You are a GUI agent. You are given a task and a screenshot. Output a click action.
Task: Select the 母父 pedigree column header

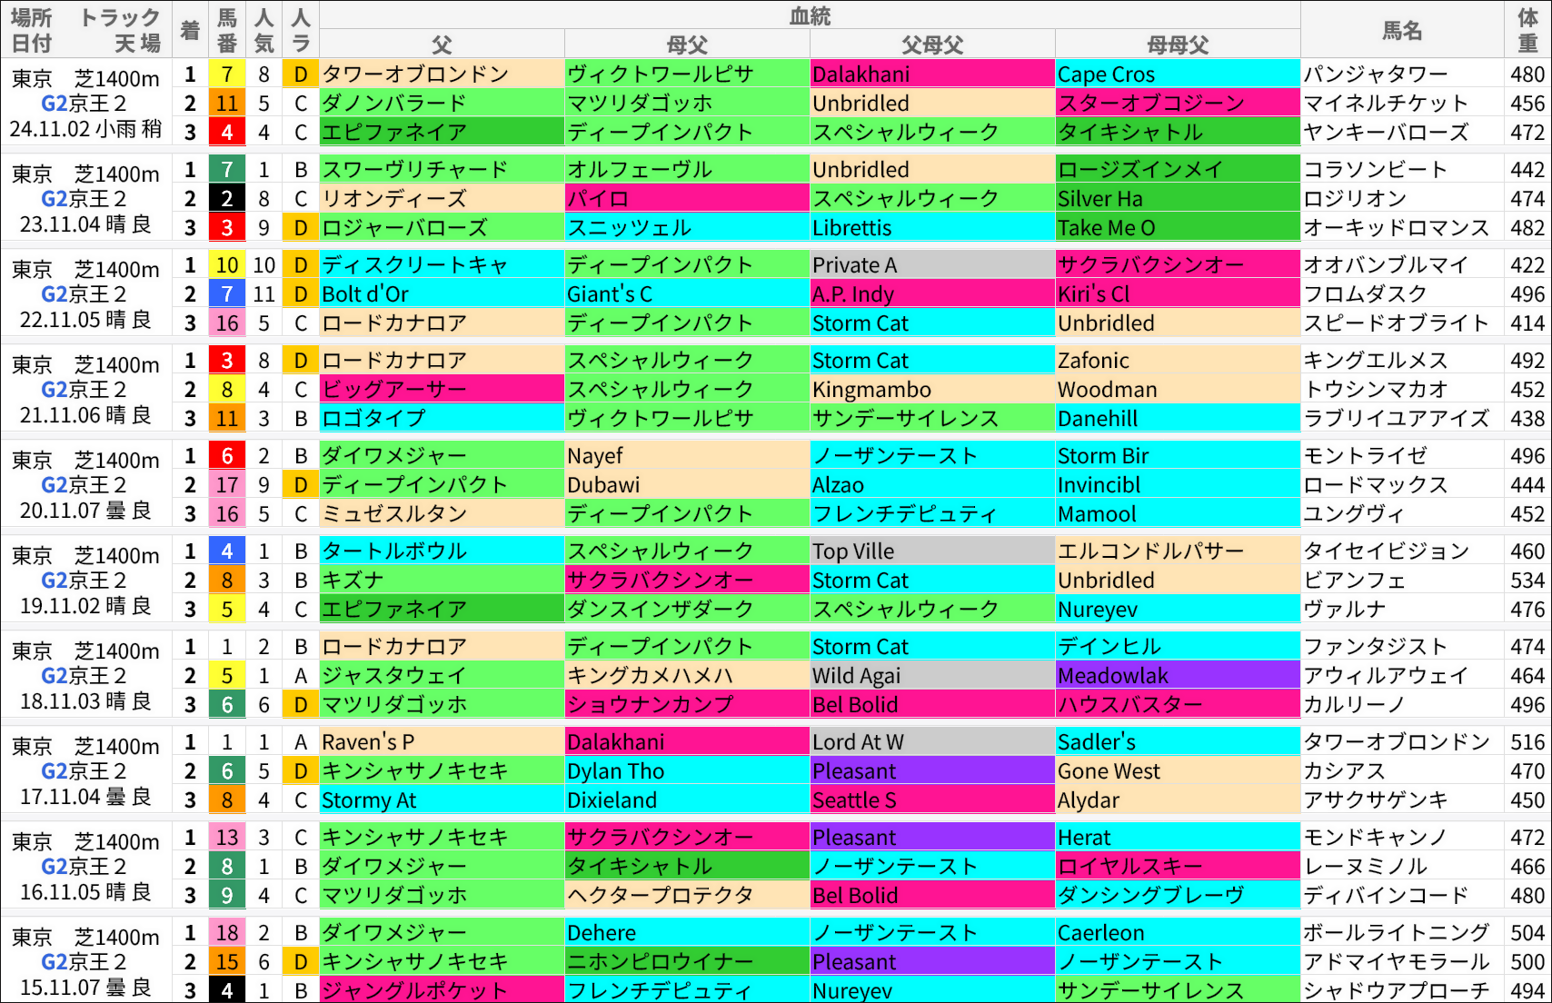(686, 43)
